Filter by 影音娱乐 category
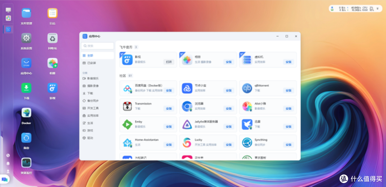The height and width of the screenshot is (187, 386). pyautogui.click(x=98, y=78)
